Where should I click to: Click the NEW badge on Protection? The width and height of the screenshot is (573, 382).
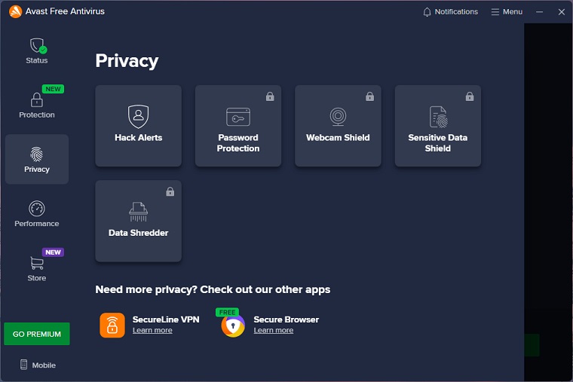point(53,89)
